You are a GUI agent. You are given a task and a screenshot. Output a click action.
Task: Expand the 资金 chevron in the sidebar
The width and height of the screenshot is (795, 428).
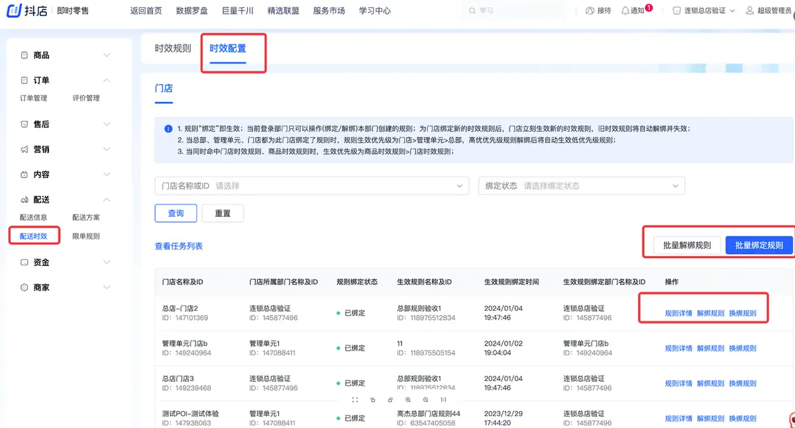click(107, 263)
